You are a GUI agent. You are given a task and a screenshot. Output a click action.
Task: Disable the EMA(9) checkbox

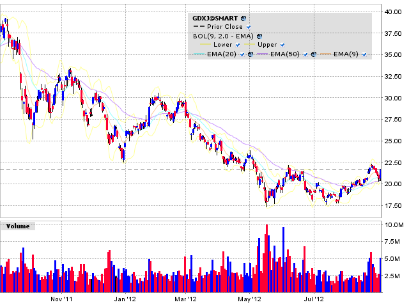click(364, 54)
